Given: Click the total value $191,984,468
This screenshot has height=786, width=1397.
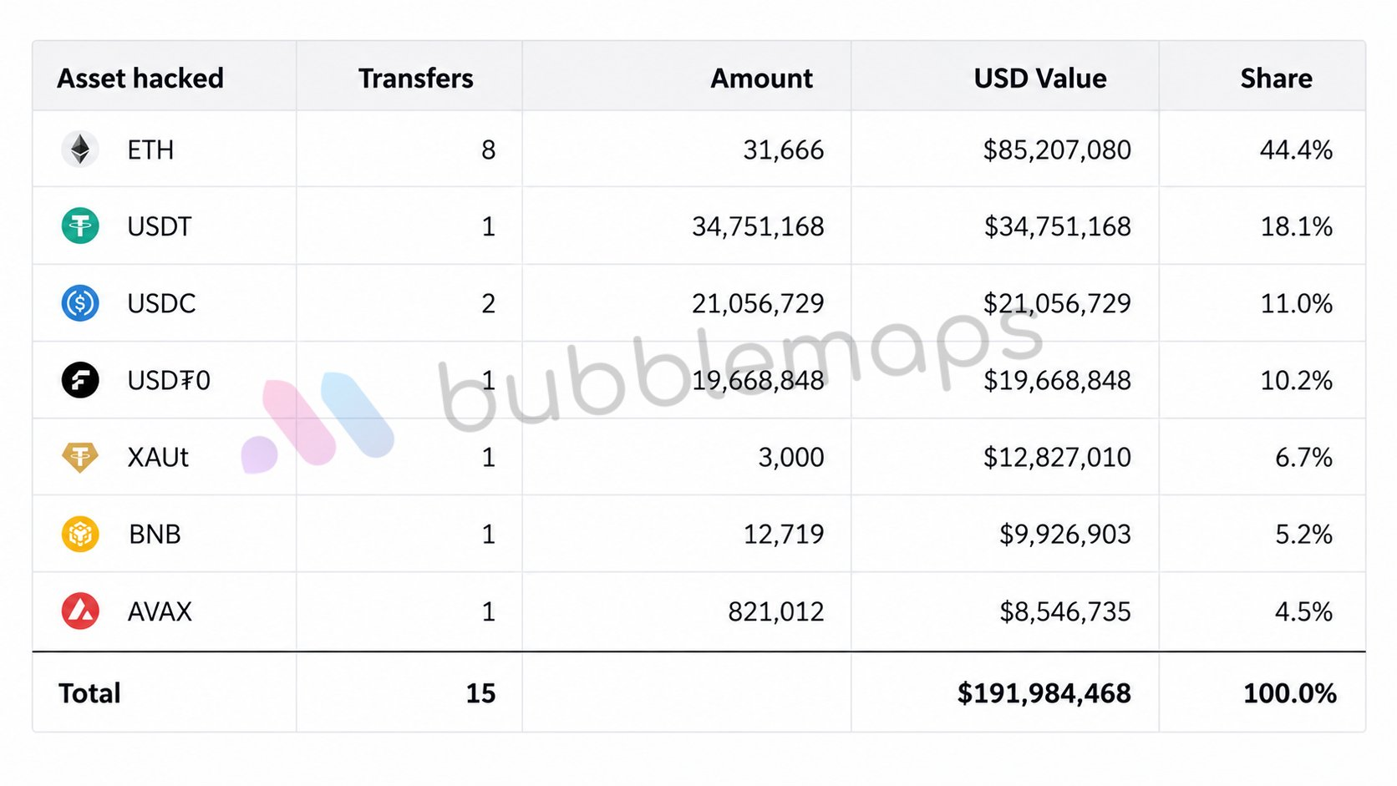Looking at the screenshot, I should [1044, 693].
